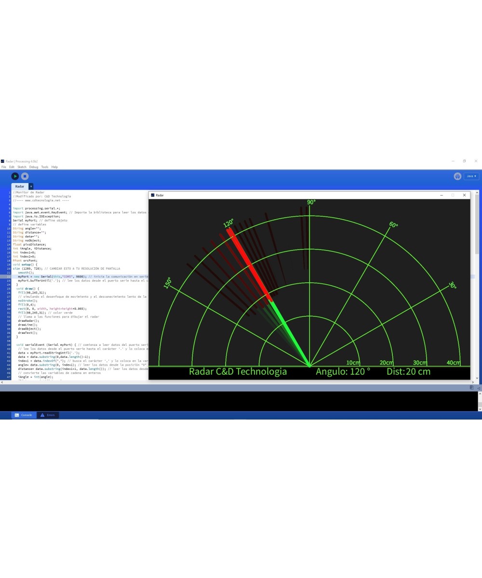Open the Tools menu
482x578 pixels.
pyautogui.click(x=44, y=166)
